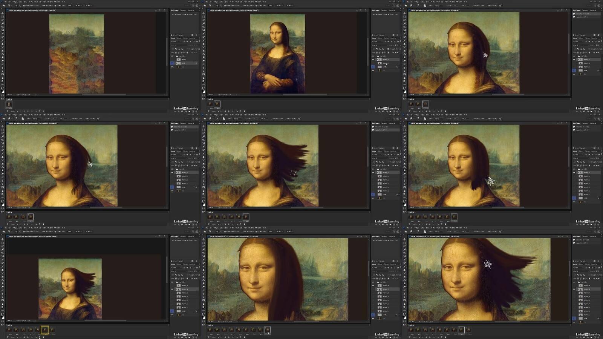Image resolution: width=603 pixels, height=339 pixels.
Task: Switch to History tab in middle-right screenshot
Action: (x=581, y=151)
